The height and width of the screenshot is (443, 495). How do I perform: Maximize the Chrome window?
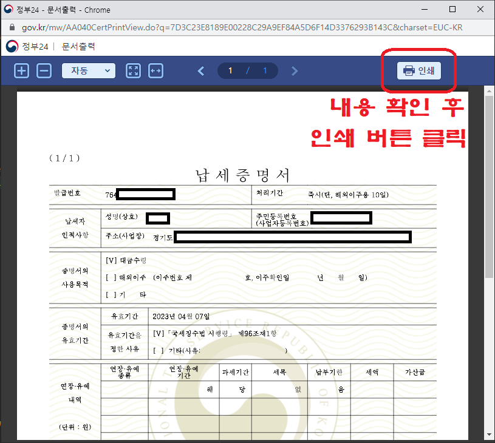[x=452, y=10]
